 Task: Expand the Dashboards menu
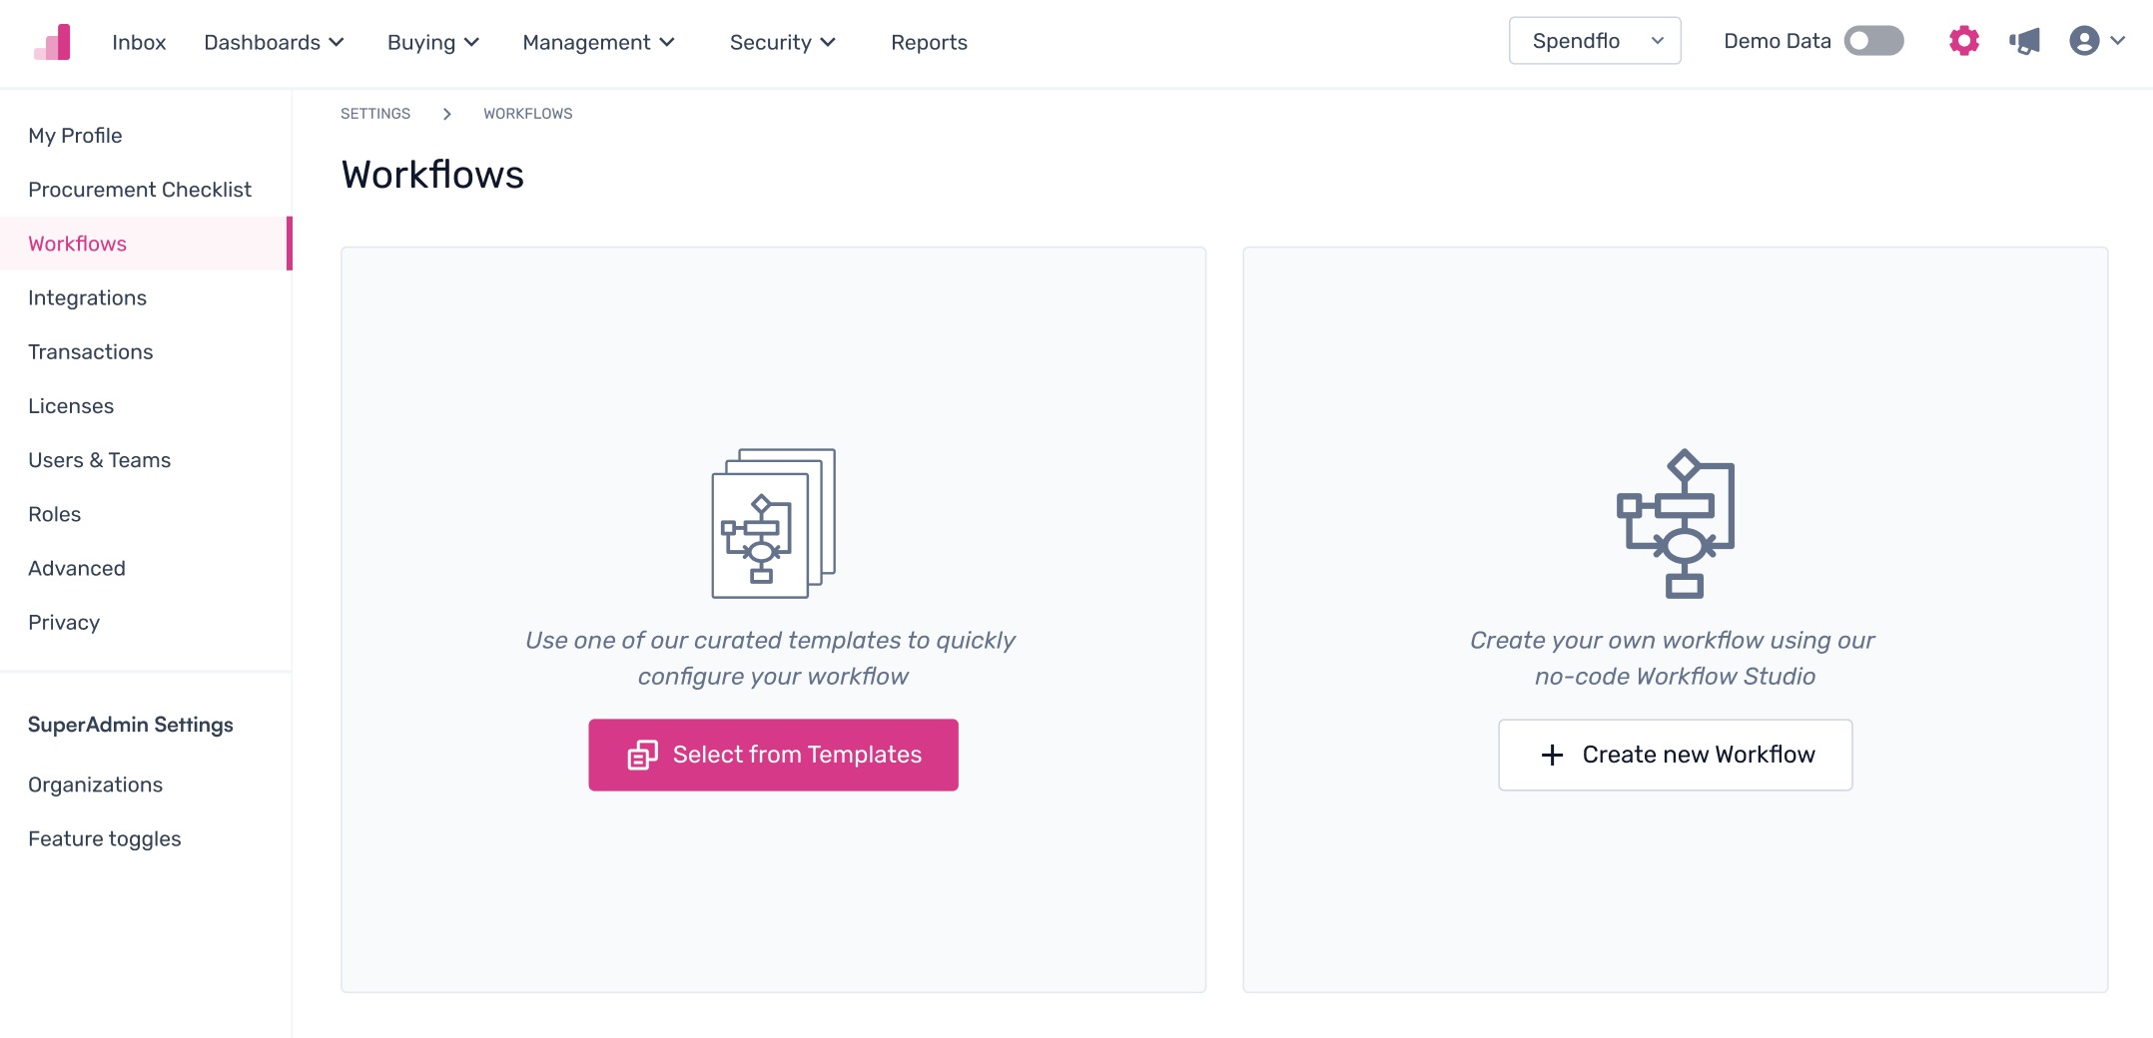coord(274,42)
